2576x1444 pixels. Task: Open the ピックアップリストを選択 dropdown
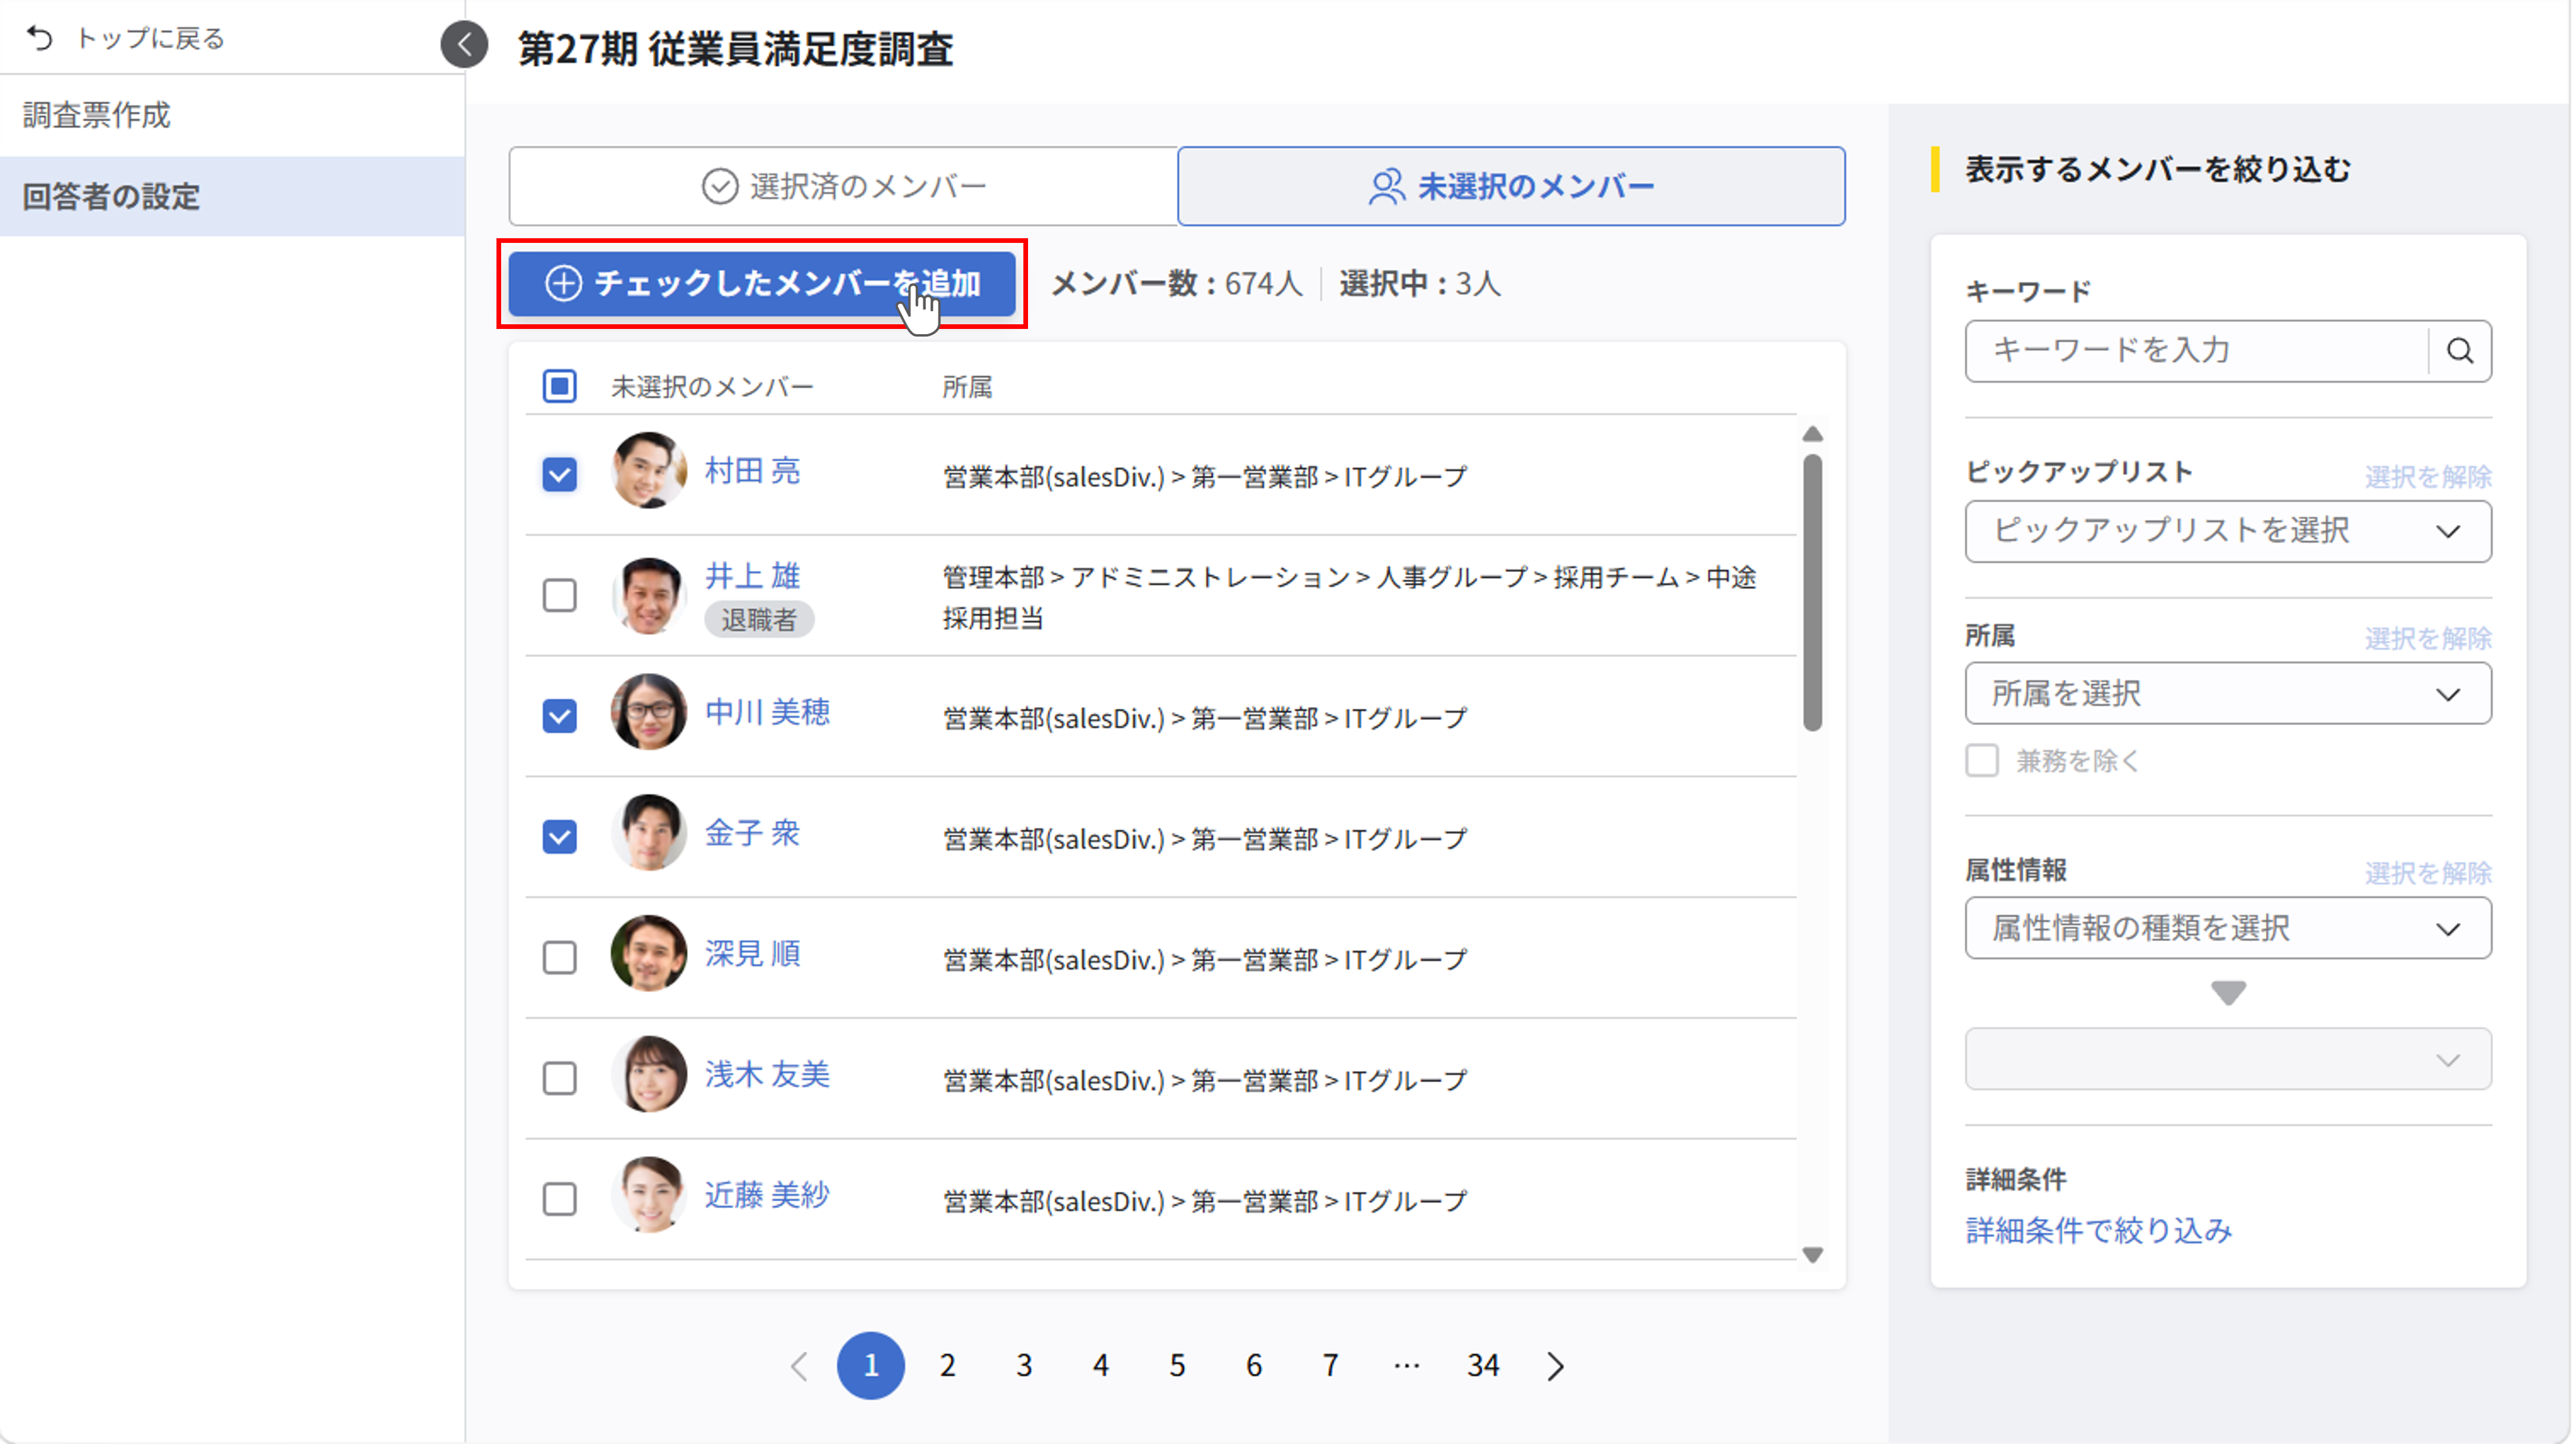[2228, 531]
